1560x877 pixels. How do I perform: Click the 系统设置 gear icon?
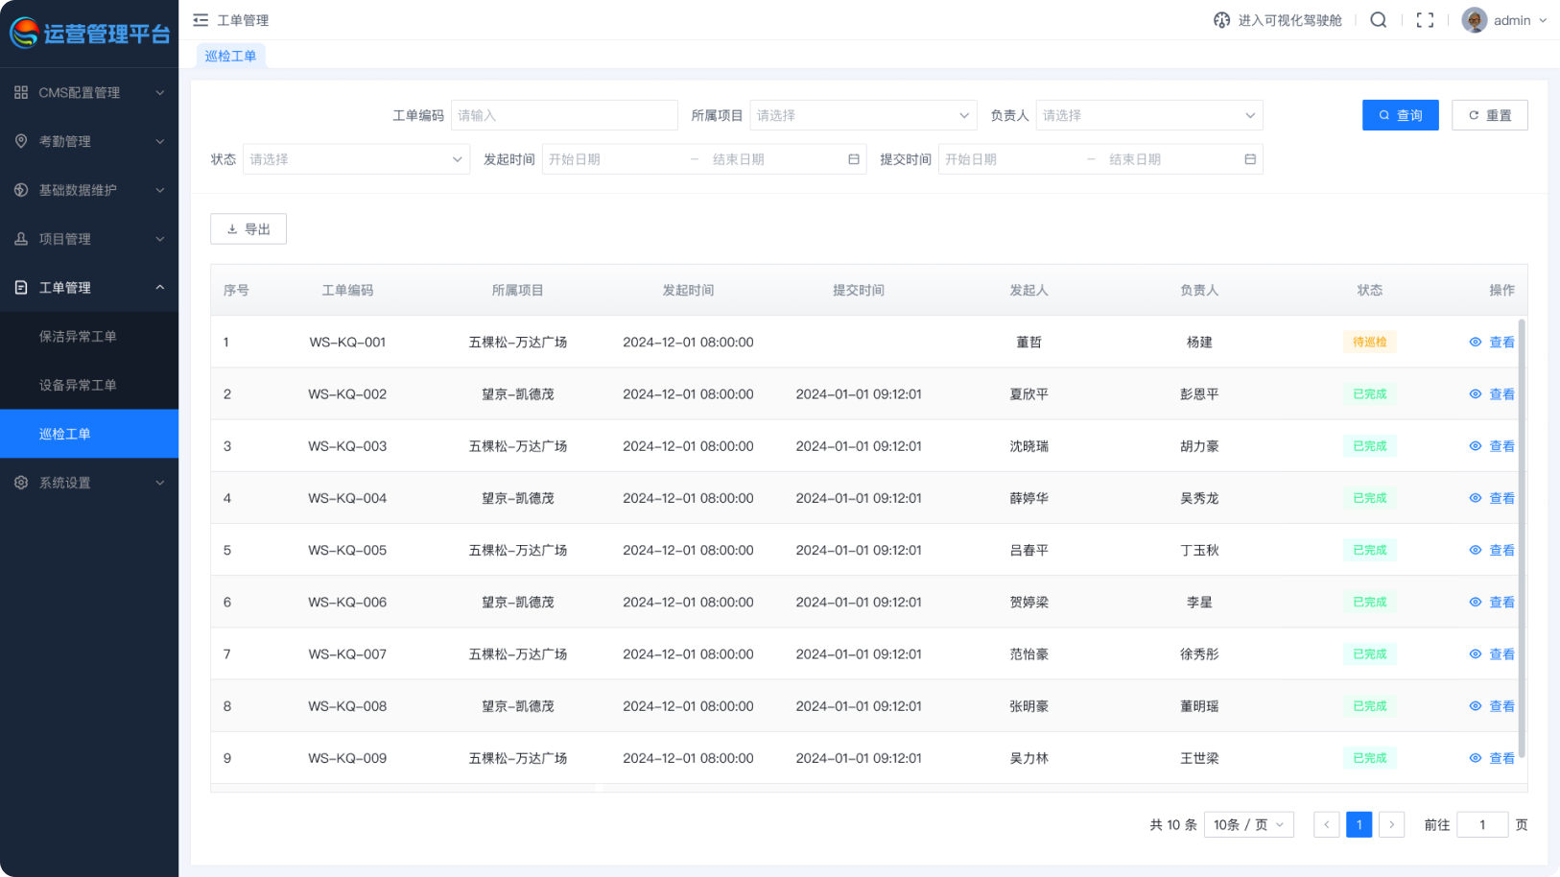(21, 483)
